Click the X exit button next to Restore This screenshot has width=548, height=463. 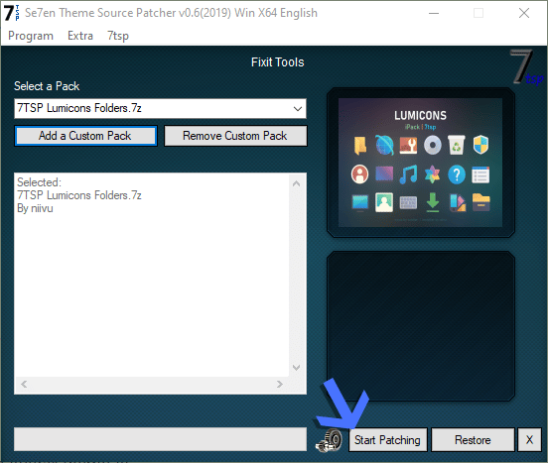point(529,439)
